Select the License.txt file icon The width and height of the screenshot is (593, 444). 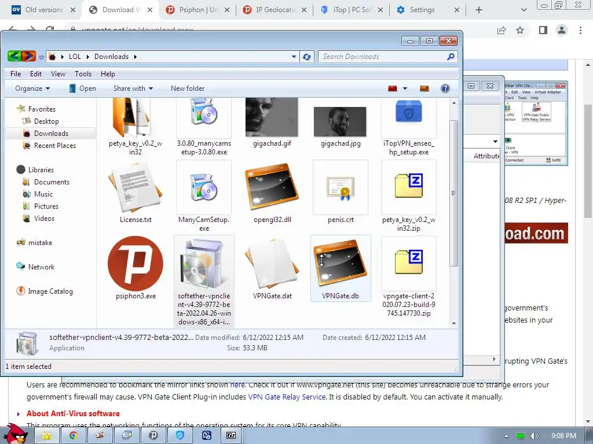tap(136, 188)
